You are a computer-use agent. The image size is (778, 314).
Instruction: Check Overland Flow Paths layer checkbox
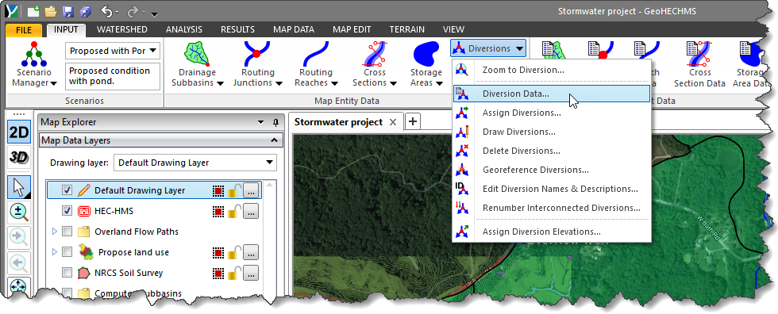[67, 232]
